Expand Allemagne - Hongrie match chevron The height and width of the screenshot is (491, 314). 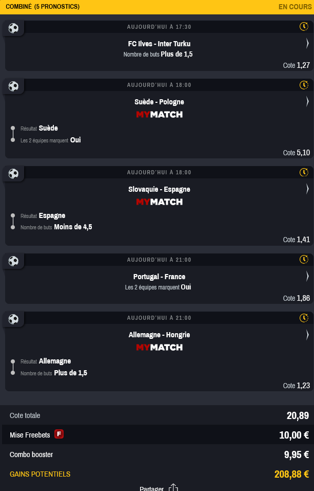coord(307,334)
